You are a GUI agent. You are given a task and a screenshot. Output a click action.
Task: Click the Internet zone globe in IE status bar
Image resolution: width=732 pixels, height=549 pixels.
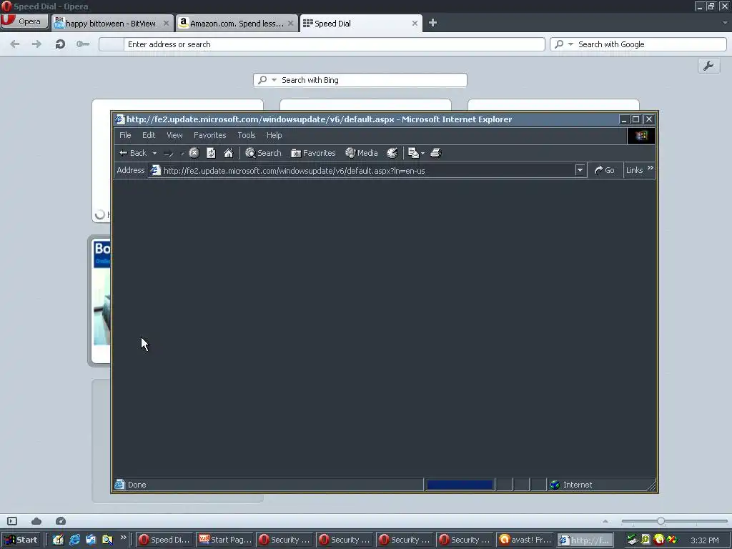tap(555, 485)
